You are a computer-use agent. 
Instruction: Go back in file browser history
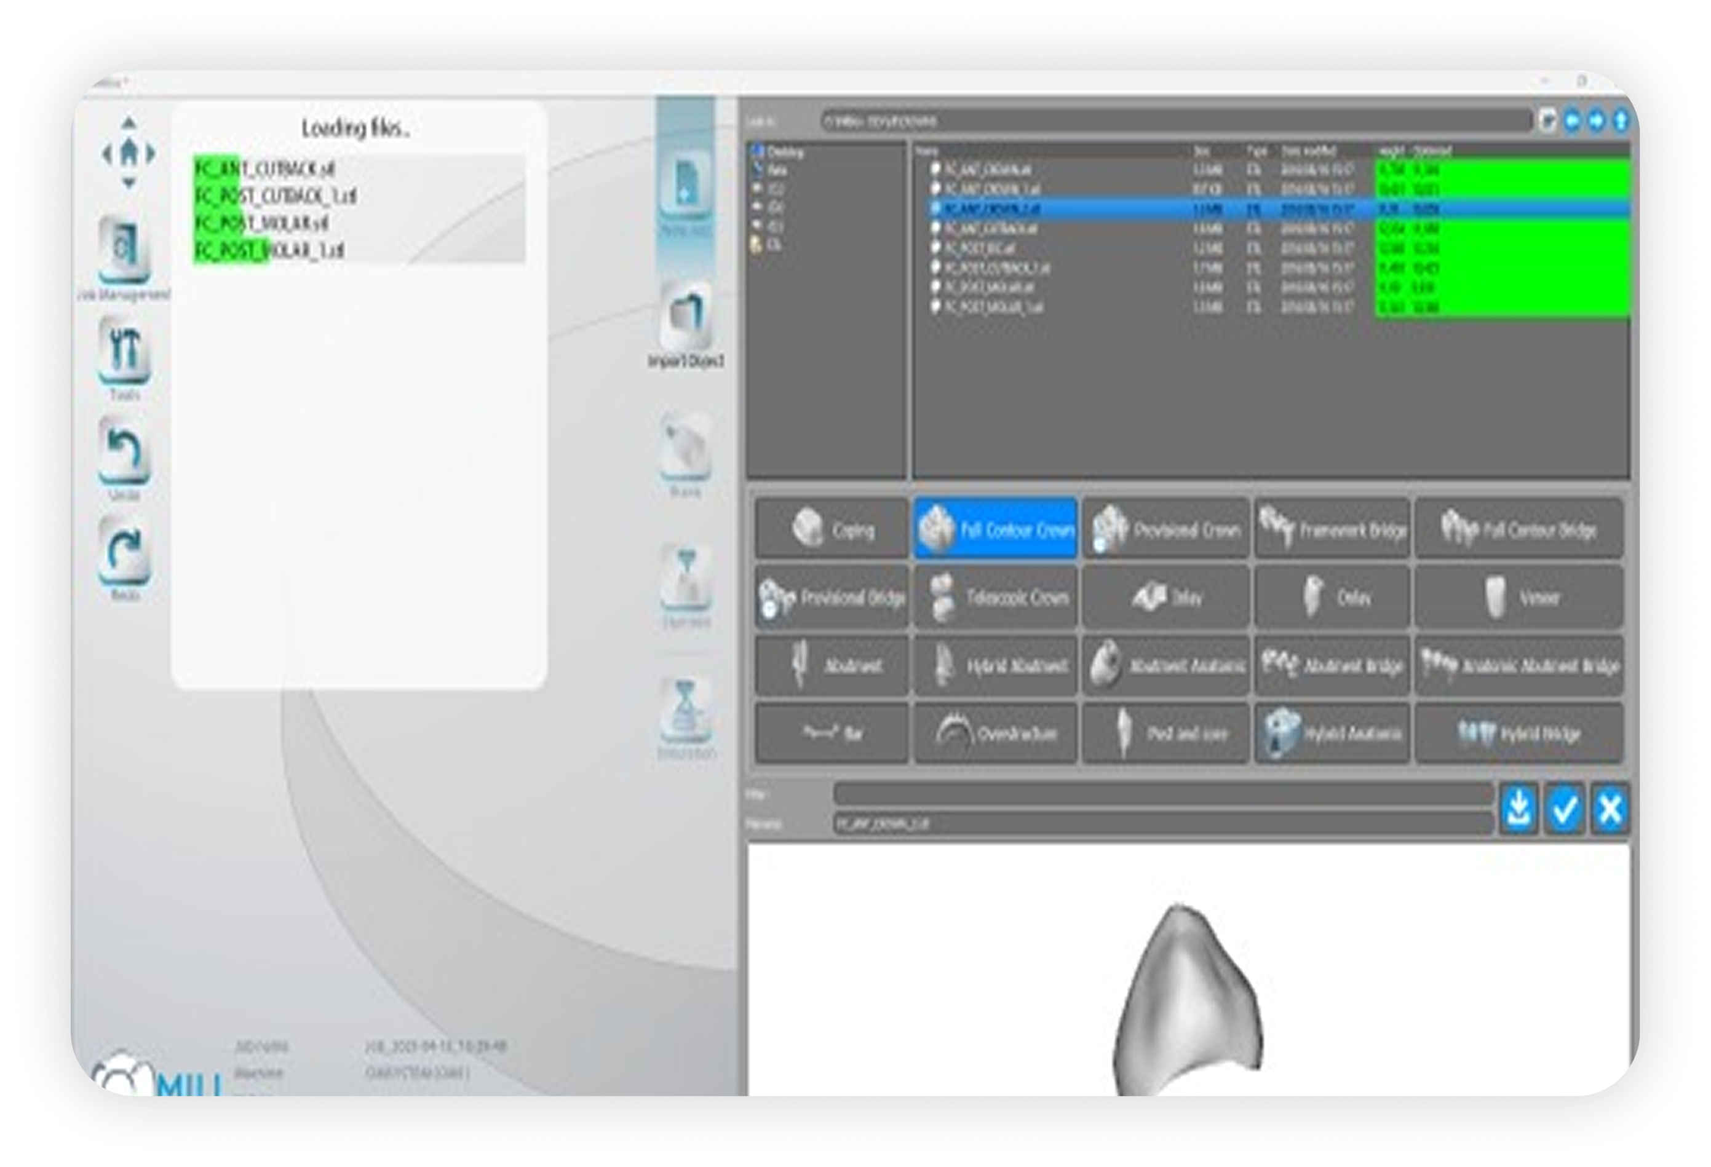[x=1571, y=121]
